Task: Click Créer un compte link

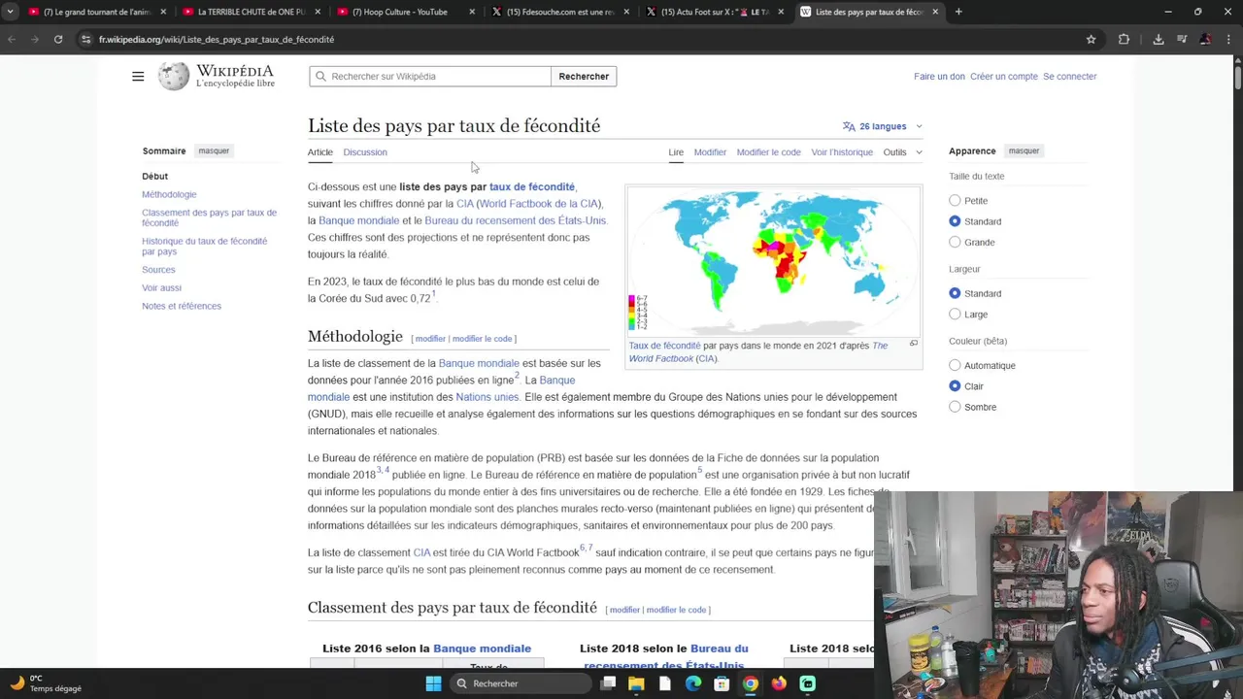Action: (1004, 76)
